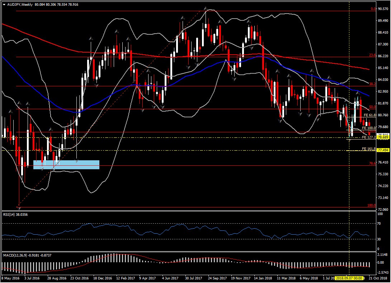
Task: Click the yellow 77.494 price tag
Action: (x=383, y=151)
